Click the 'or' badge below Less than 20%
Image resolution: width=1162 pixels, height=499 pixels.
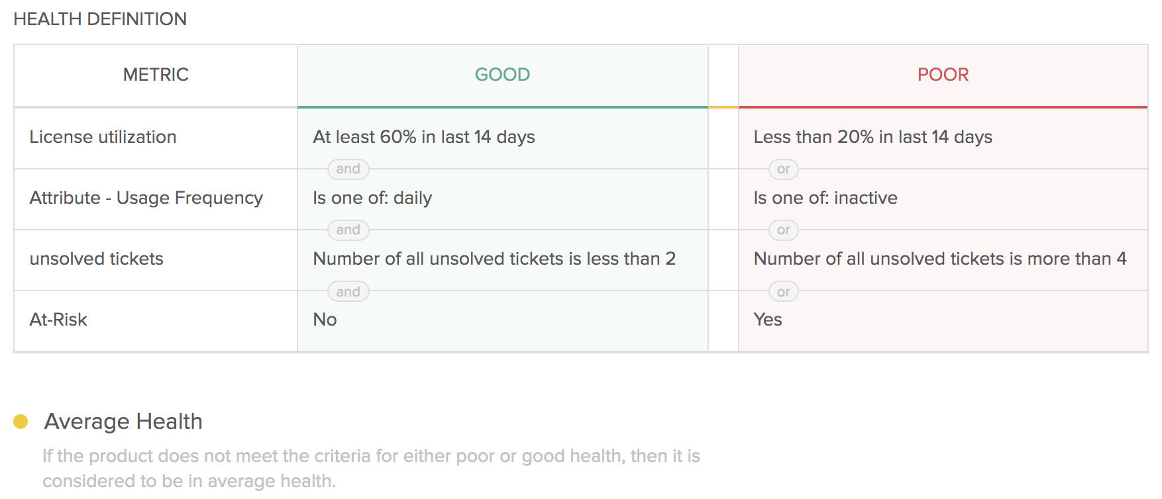click(x=783, y=169)
